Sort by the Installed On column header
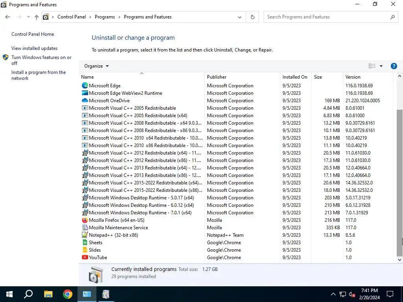403x302 pixels. coord(296,77)
